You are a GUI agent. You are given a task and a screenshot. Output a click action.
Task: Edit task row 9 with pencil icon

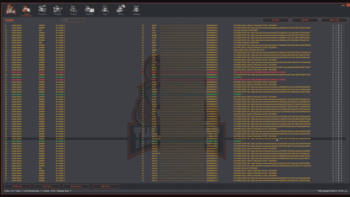click(x=336, y=28)
